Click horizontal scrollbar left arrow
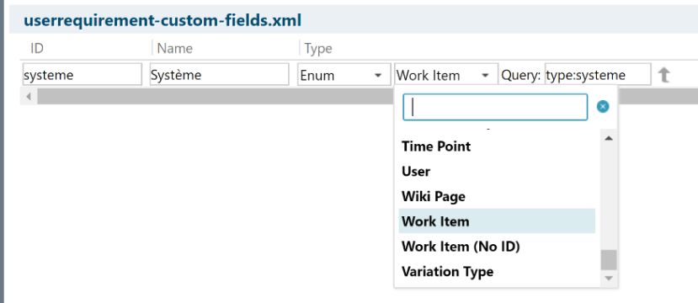Image resolution: width=698 pixels, height=303 pixels. point(29,96)
